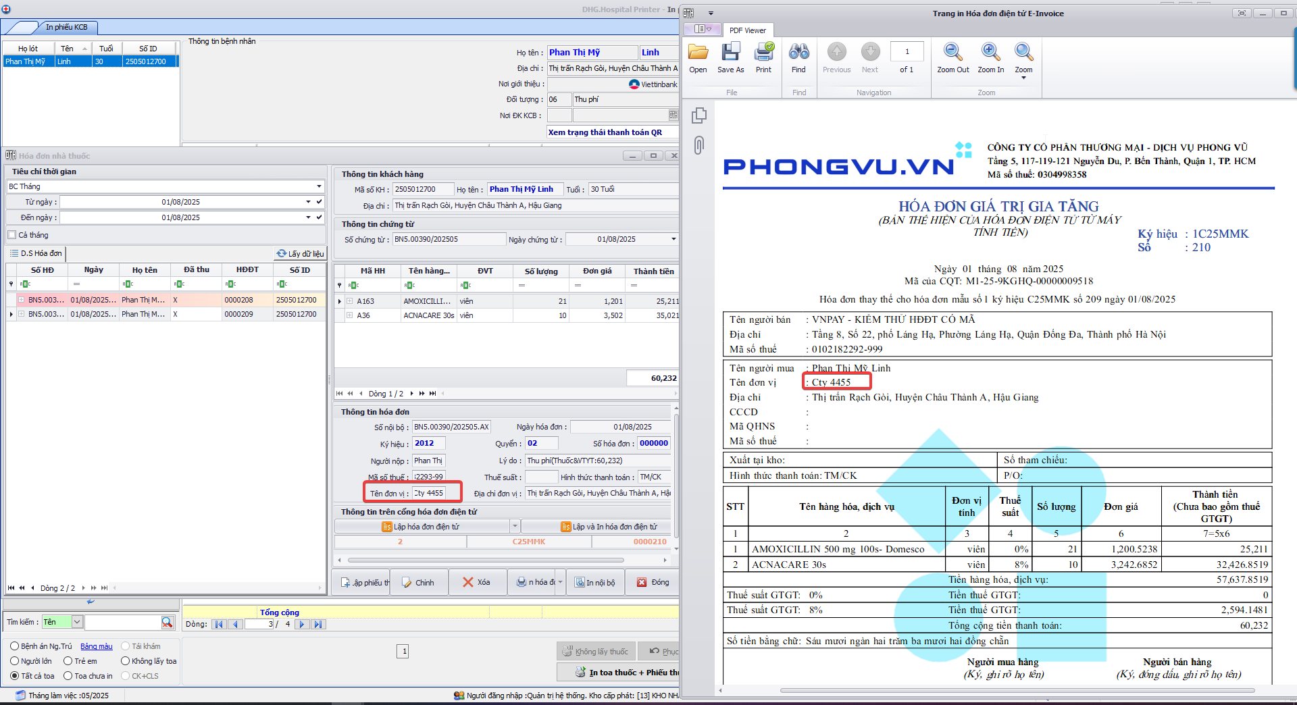
Task: Select the Tất cả toa radio
Action: coord(14,676)
